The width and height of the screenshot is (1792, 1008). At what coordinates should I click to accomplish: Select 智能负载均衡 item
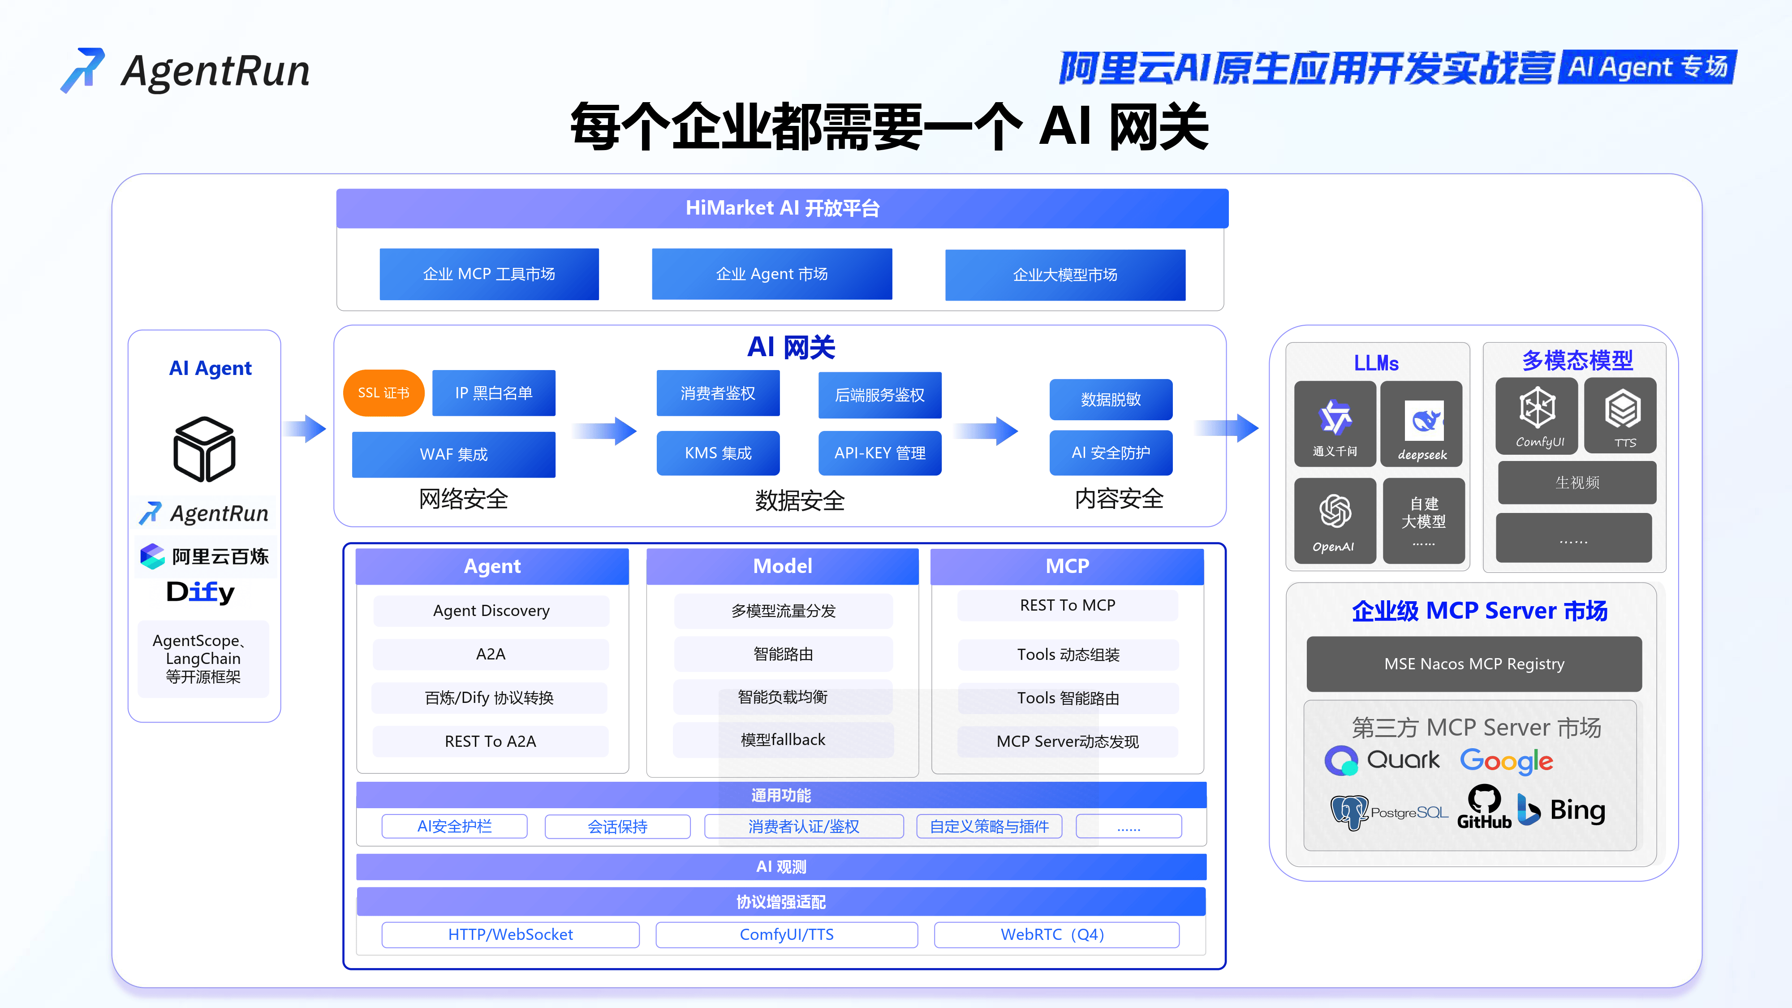point(783,697)
